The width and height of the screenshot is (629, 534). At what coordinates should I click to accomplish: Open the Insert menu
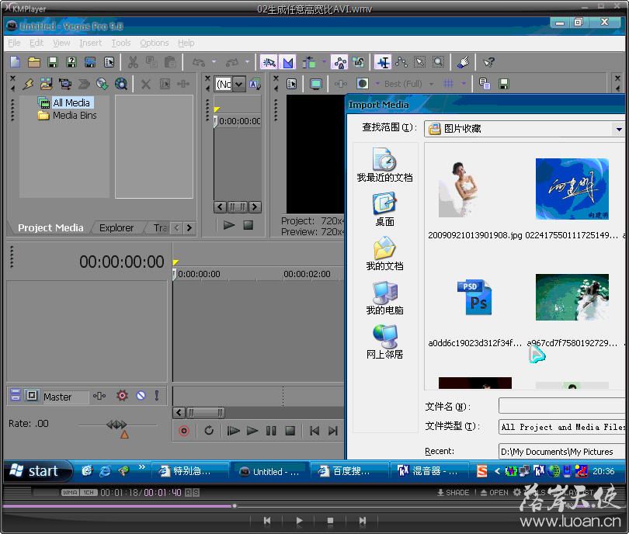click(x=90, y=43)
